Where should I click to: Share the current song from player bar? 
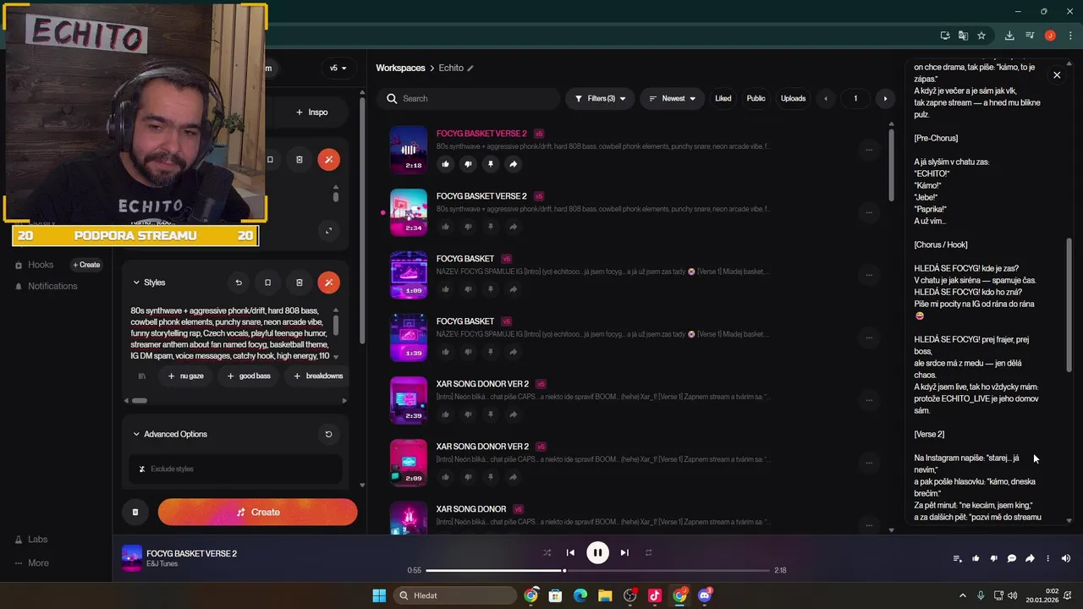(x=1030, y=558)
